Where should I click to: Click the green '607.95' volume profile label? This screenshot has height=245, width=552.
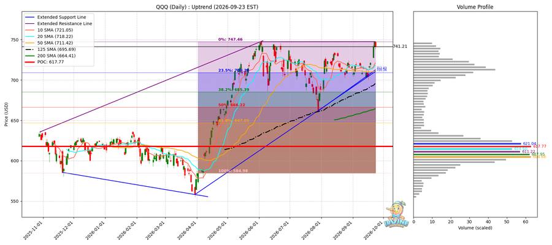pyautogui.click(x=539, y=154)
